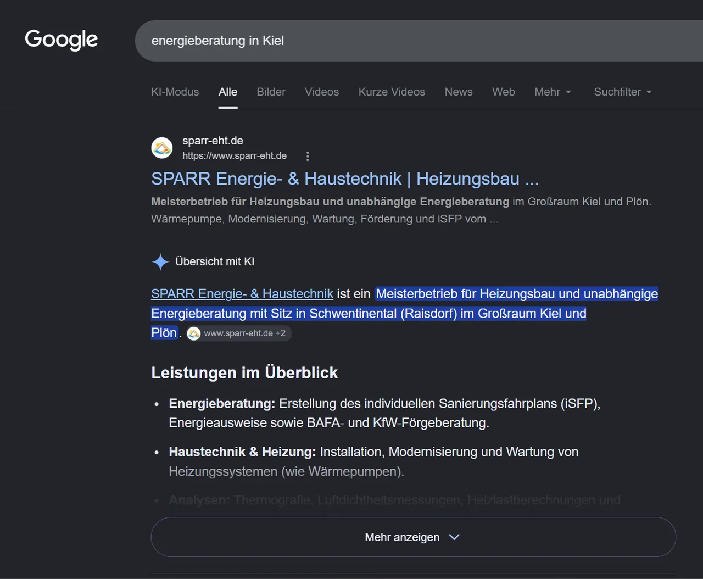Click the Leistungen im Überblick heading

tap(244, 373)
